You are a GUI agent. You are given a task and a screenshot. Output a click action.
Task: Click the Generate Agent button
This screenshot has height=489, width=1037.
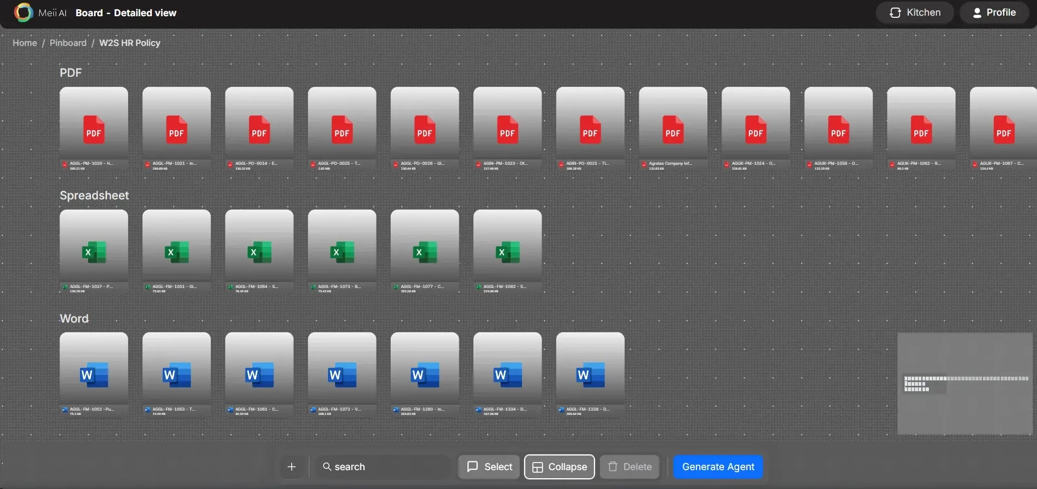point(718,466)
